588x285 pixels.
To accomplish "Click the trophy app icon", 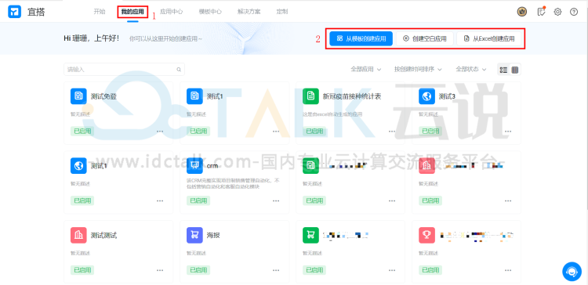I will (x=426, y=235).
